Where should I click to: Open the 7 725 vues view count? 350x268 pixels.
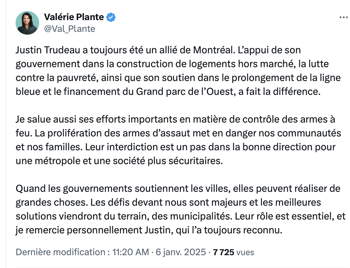click(x=234, y=252)
